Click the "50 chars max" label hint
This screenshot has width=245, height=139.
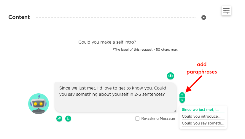pyautogui.click(x=167, y=49)
